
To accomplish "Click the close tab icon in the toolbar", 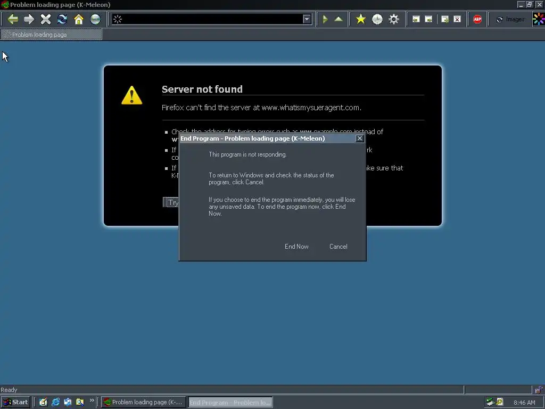I will coord(457,20).
